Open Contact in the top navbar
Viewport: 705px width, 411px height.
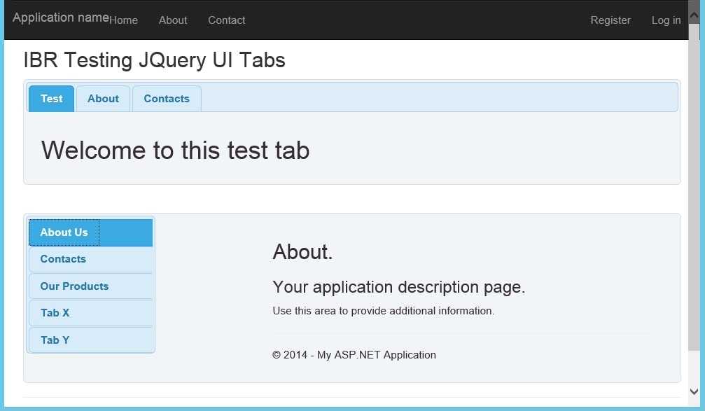tap(226, 20)
